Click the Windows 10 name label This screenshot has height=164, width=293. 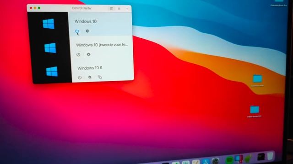point(86,21)
